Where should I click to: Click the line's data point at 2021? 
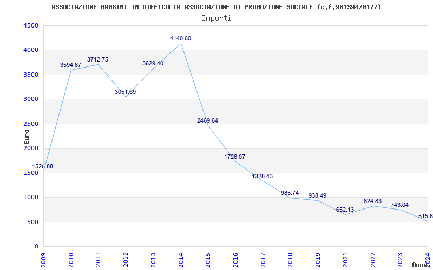tap(345, 214)
